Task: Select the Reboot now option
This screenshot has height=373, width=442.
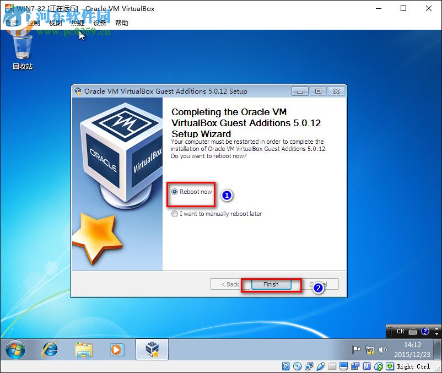Action: (x=175, y=192)
